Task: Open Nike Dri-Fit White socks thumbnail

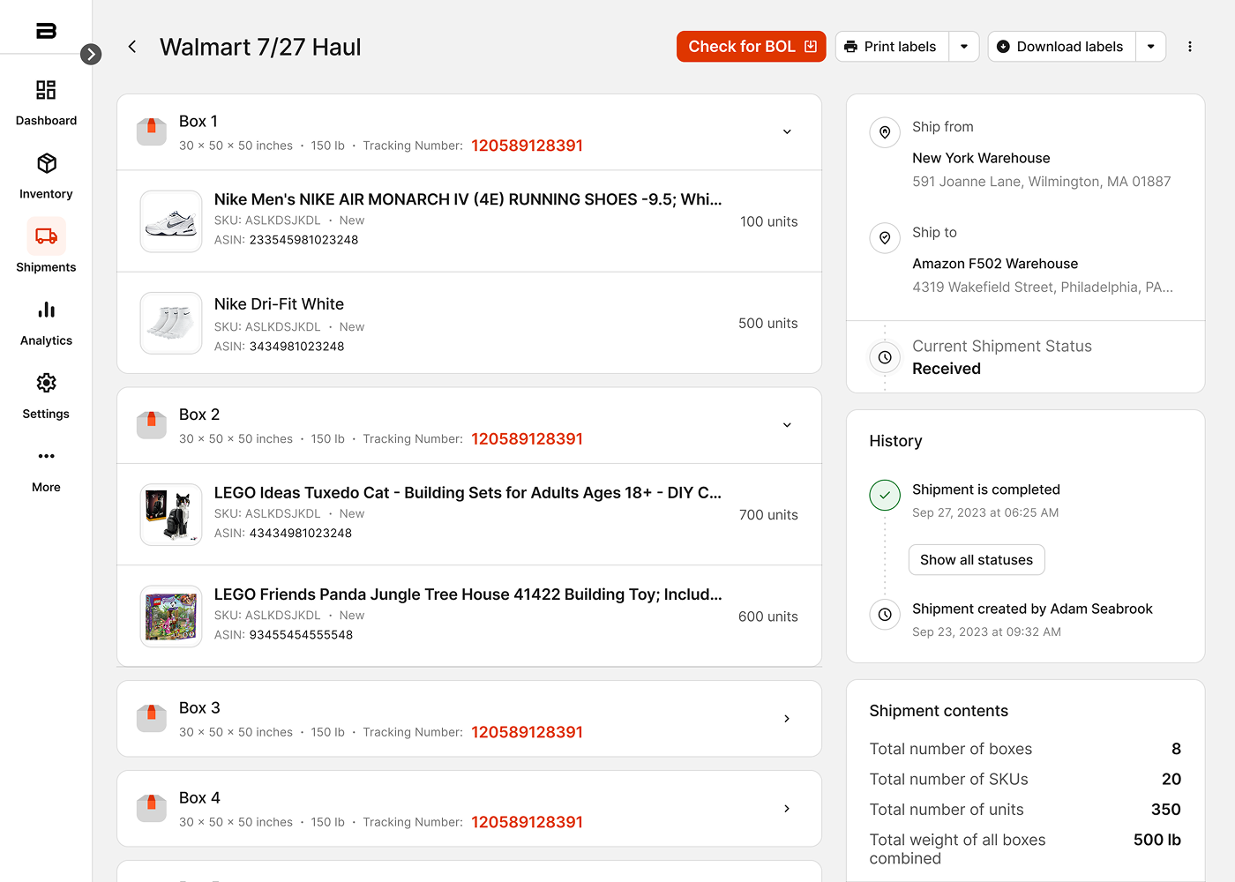Action: click(x=171, y=323)
